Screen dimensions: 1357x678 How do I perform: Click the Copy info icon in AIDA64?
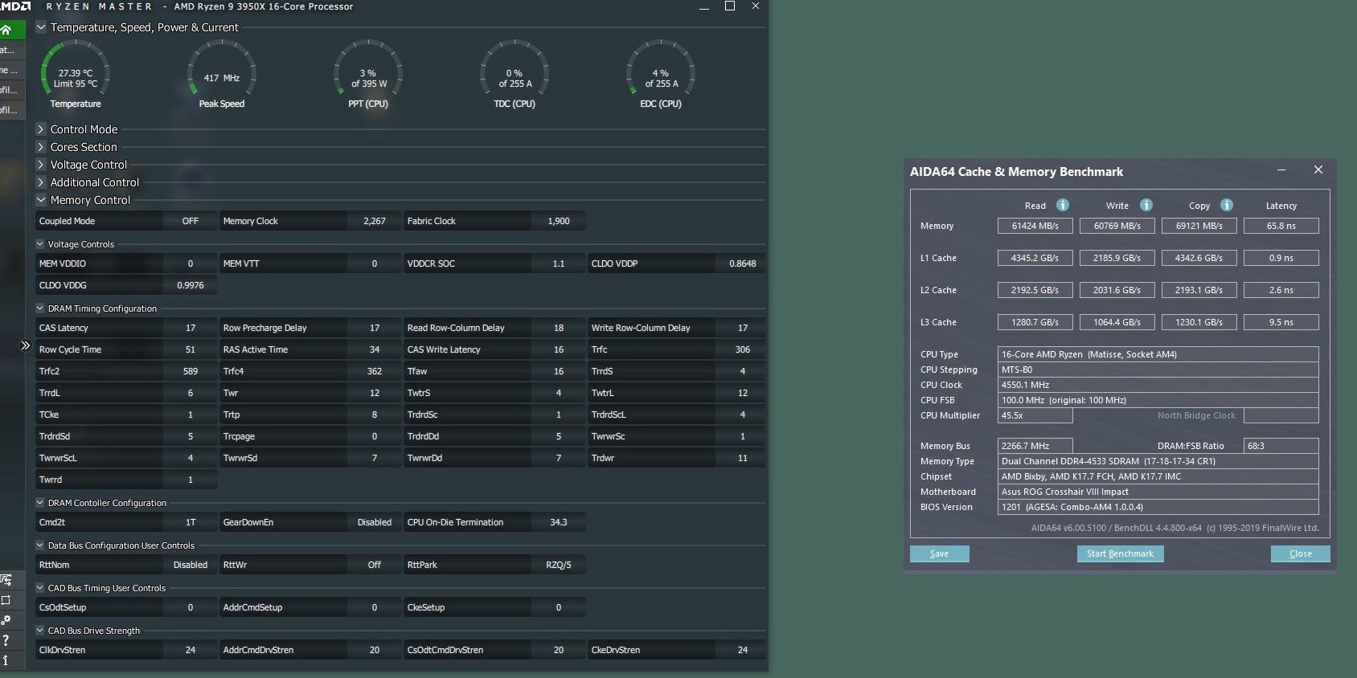(1227, 205)
